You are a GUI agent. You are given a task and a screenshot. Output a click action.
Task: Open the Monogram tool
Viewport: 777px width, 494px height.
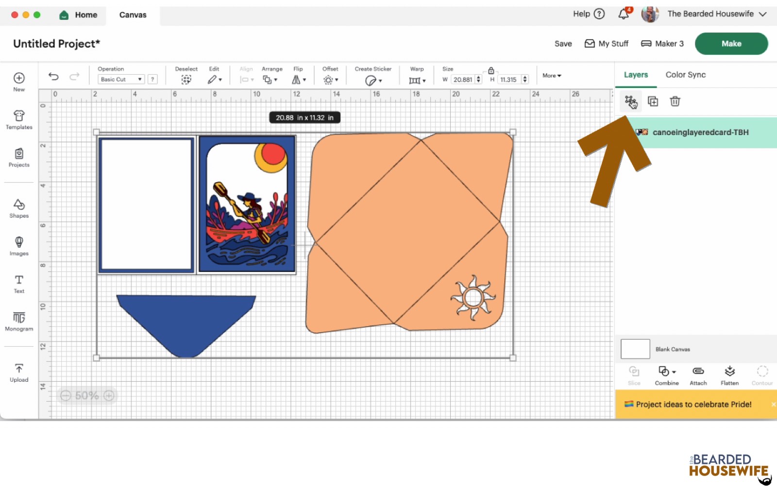click(19, 322)
